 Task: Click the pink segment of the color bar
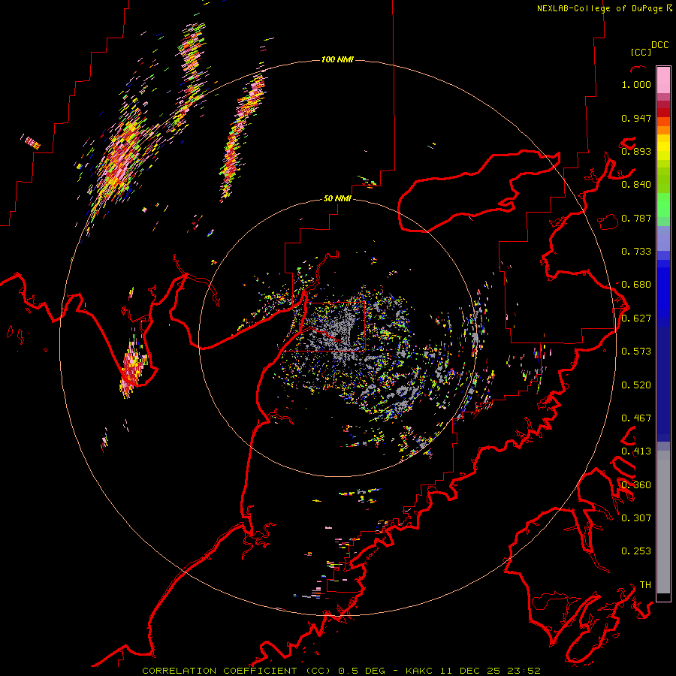click(663, 80)
